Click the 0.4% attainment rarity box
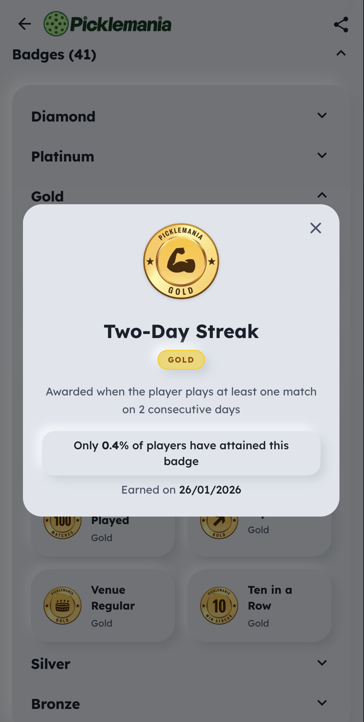Image resolution: width=364 pixels, height=722 pixels. pyautogui.click(x=181, y=453)
